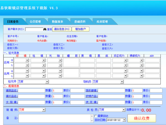Image resolution: width=166 pixels, height=125 pixels.
Task: Click the 镜架品名 link label
Action: 12,90
